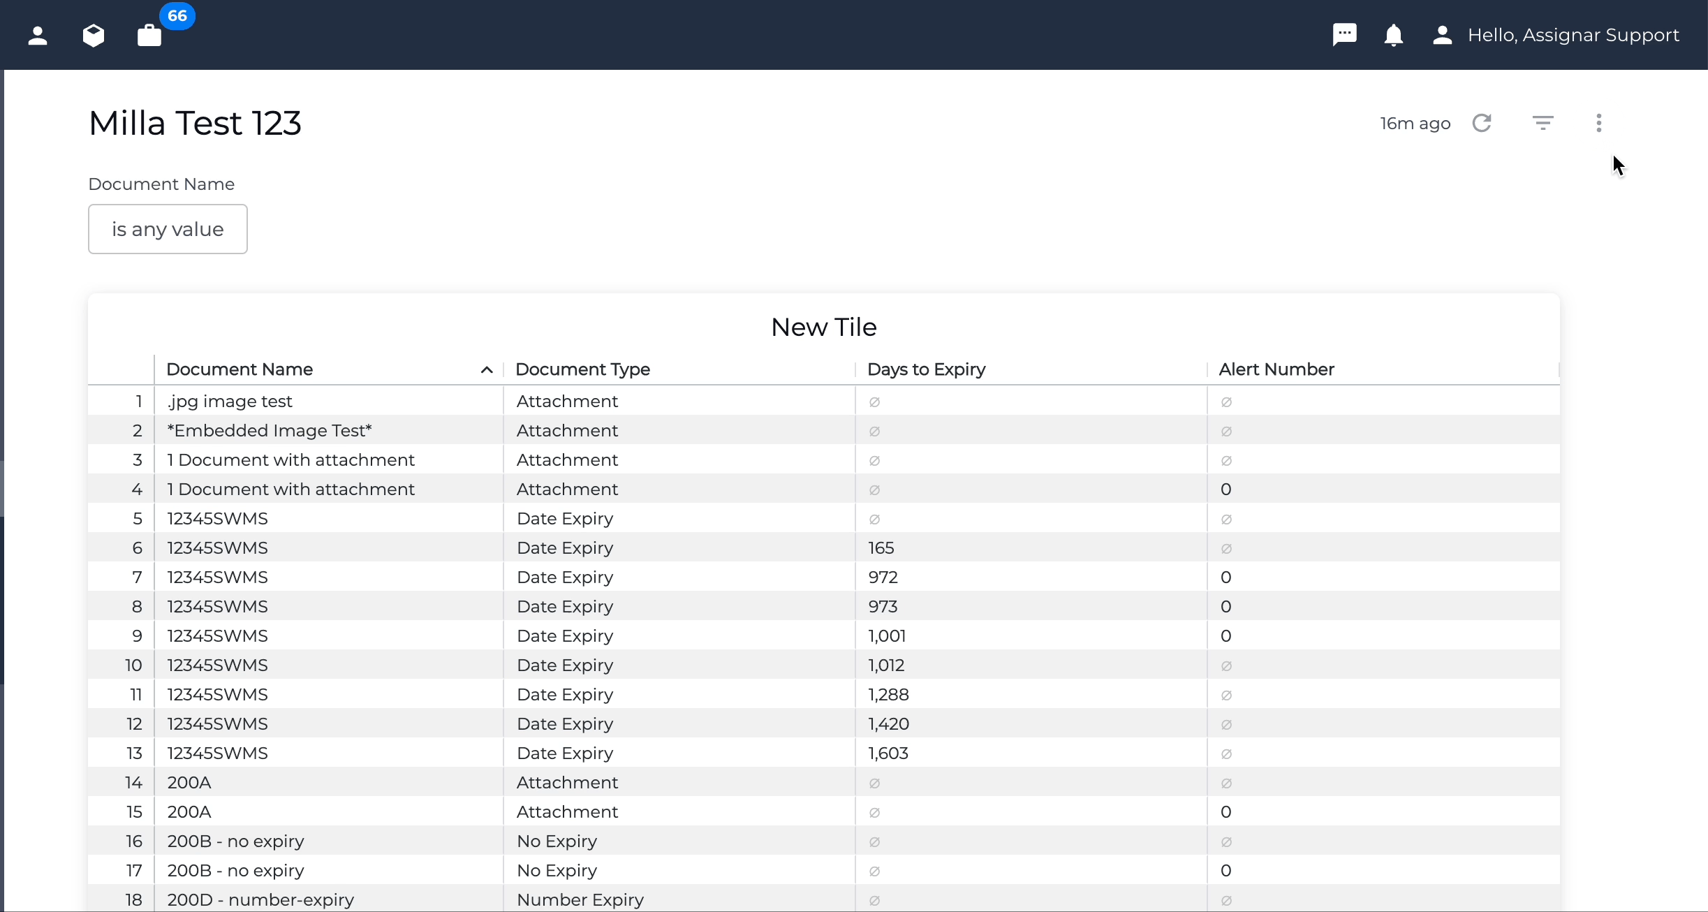The width and height of the screenshot is (1708, 912).
Task: Select the '*Embedded Image Test*' cell
Action: point(329,430)
